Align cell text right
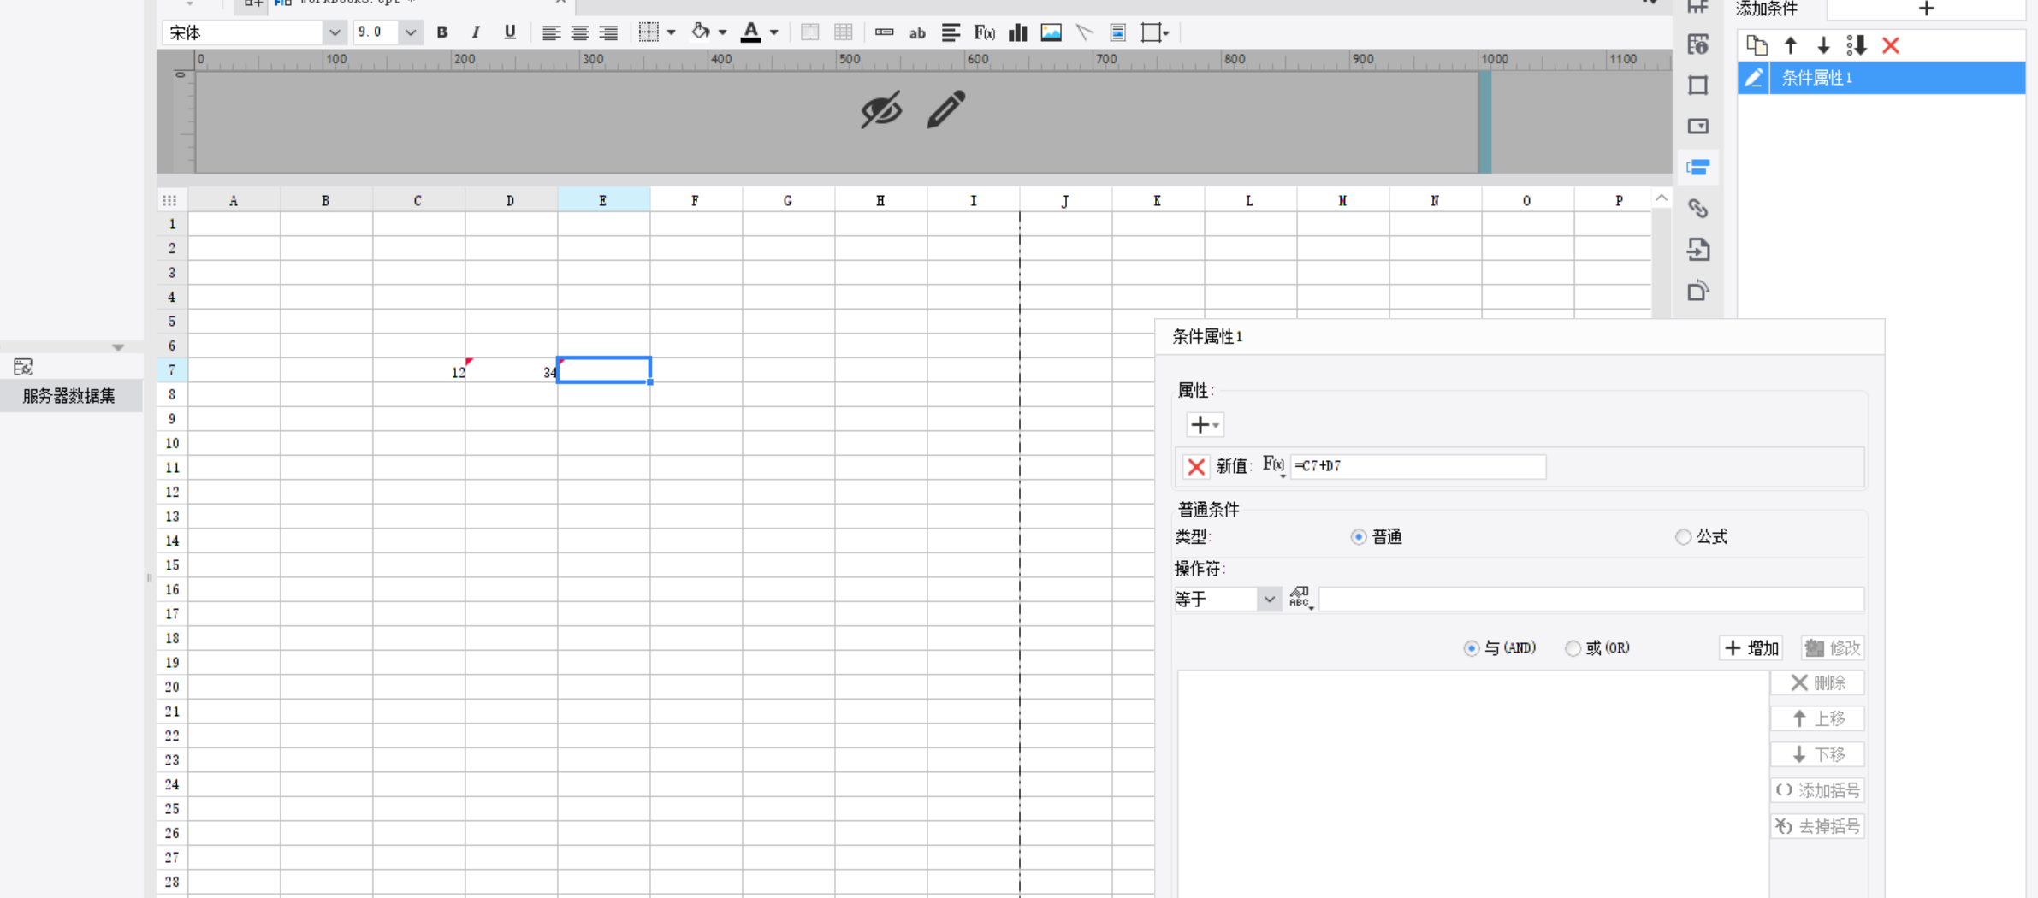 tap(608, 32)
